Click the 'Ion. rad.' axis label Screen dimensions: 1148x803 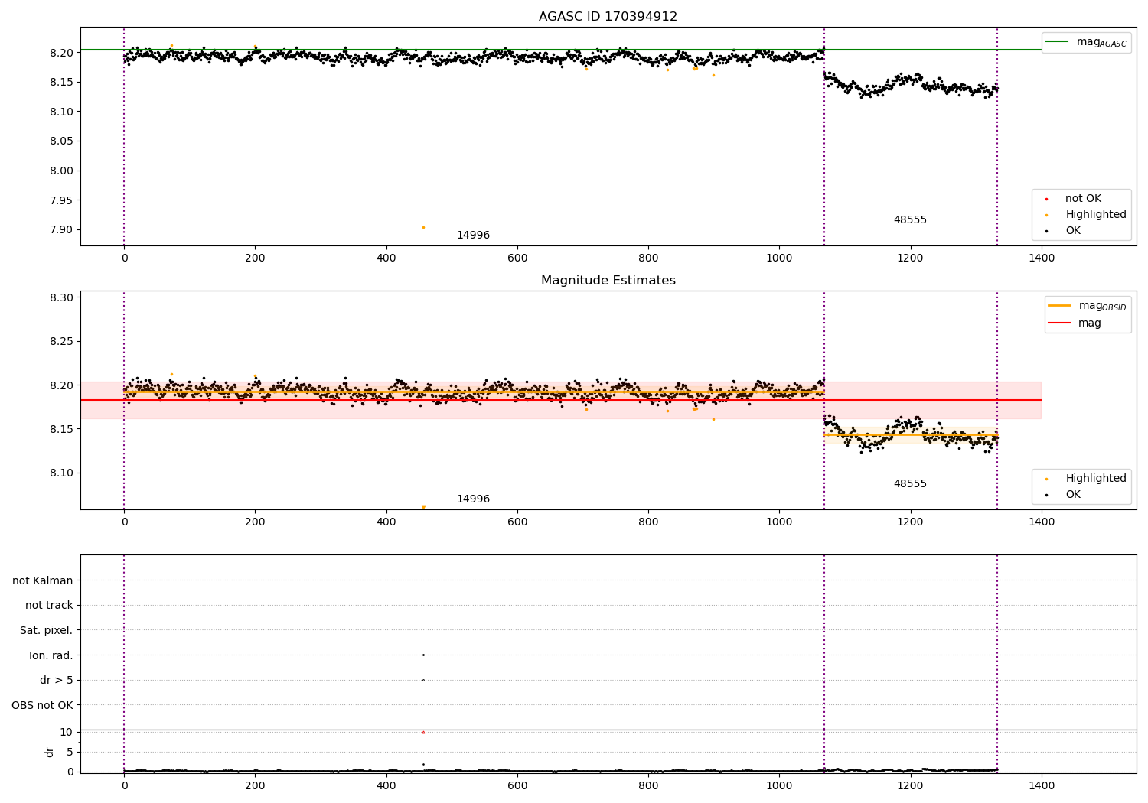tap(51, 656)
